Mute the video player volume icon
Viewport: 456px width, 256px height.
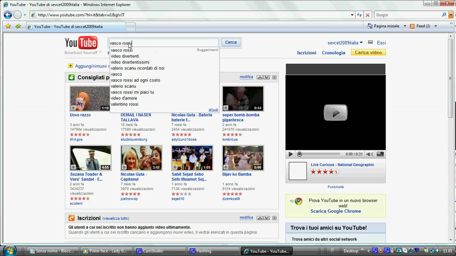(370, 154)
